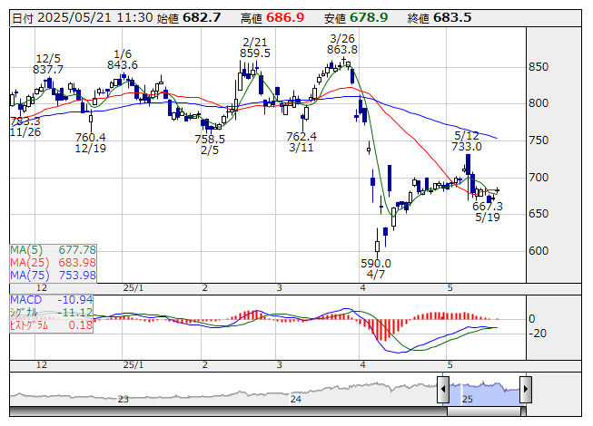The width and height of the screenshot is (593, 426).
Task: Click the left range slider handle arrow
Action: pyautogui.click(x=443, y=389)
